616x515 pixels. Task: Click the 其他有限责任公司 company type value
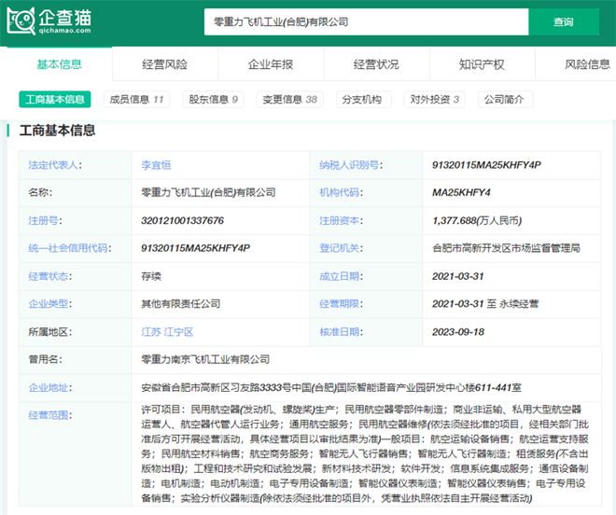click(x=181, y=303)
